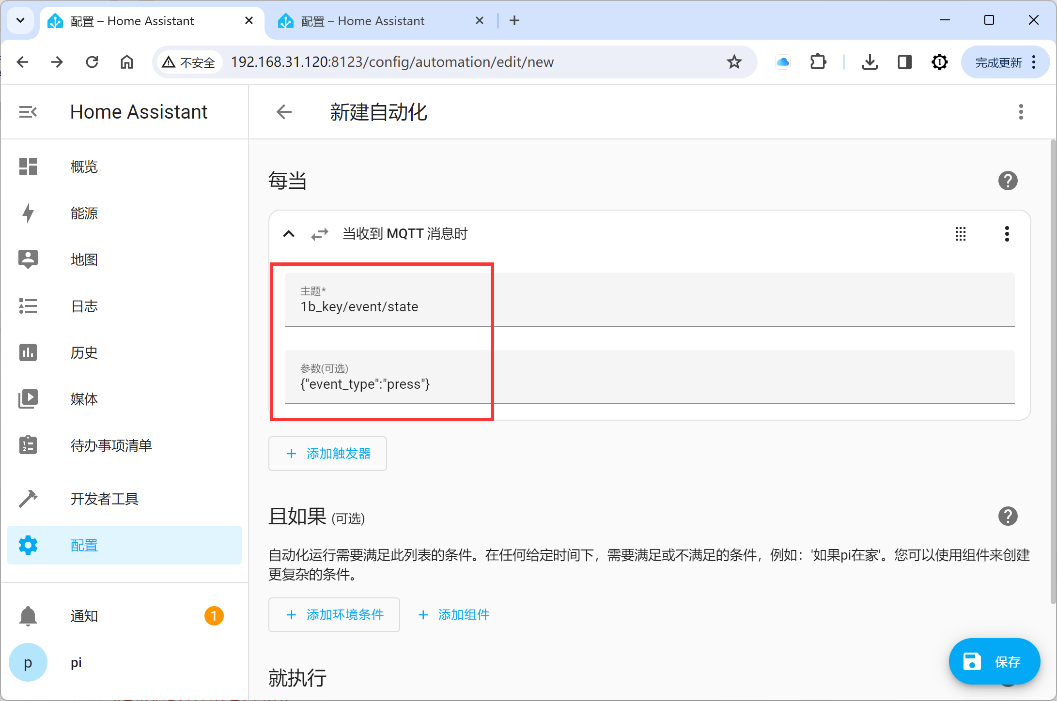Click the 媒体 (Media) sidebar icon
This screenshot has height=701, width=1057.
pyautogui.click(x=29, y=398)
